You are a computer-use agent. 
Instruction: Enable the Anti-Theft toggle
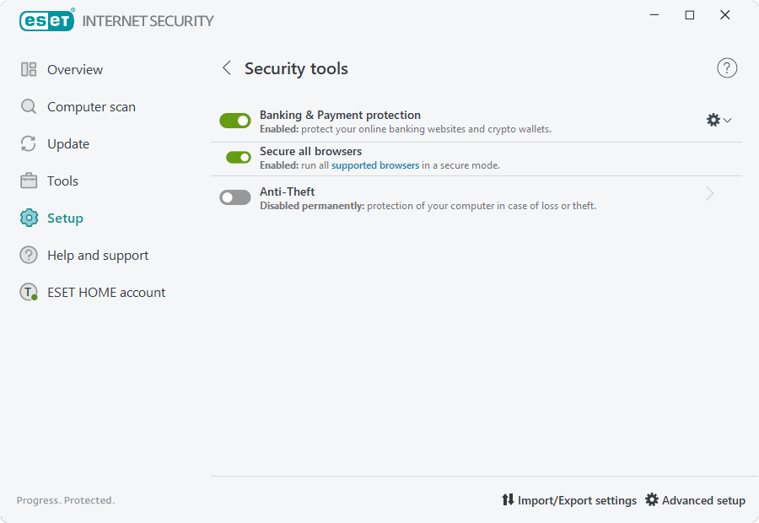tap(235, 197)
